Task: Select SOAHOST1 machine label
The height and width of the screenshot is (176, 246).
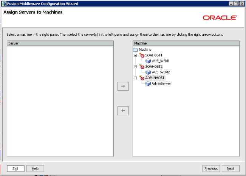Action: pyautogui.click(x=154, y=55)
